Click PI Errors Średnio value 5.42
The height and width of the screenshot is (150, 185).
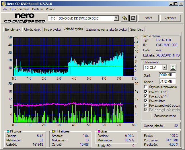pos(40,136)
